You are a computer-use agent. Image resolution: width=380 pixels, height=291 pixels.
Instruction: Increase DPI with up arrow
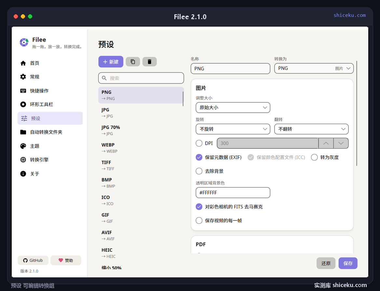[x=326, y=143]
